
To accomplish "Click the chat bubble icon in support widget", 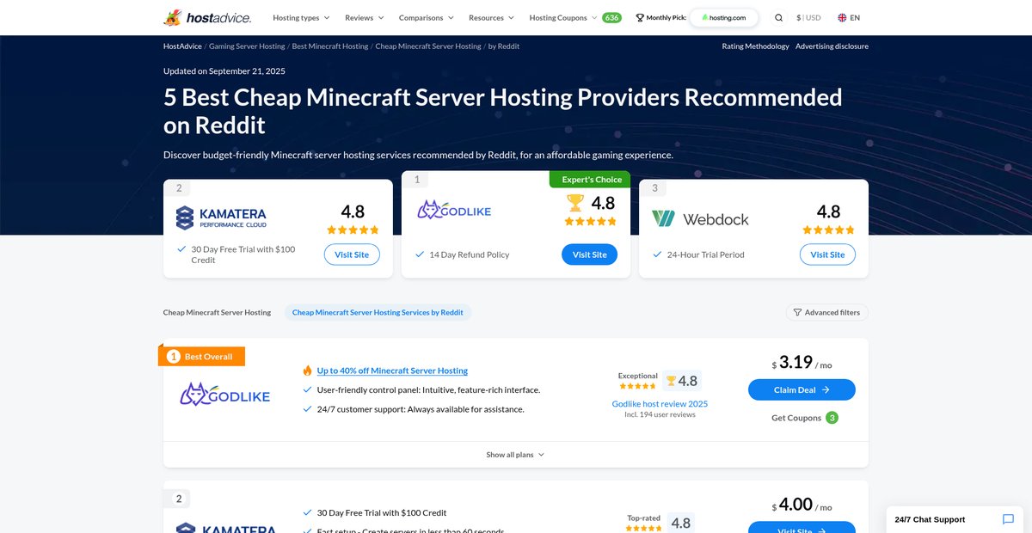I will pyautogui.click(x=1008, y=519).
